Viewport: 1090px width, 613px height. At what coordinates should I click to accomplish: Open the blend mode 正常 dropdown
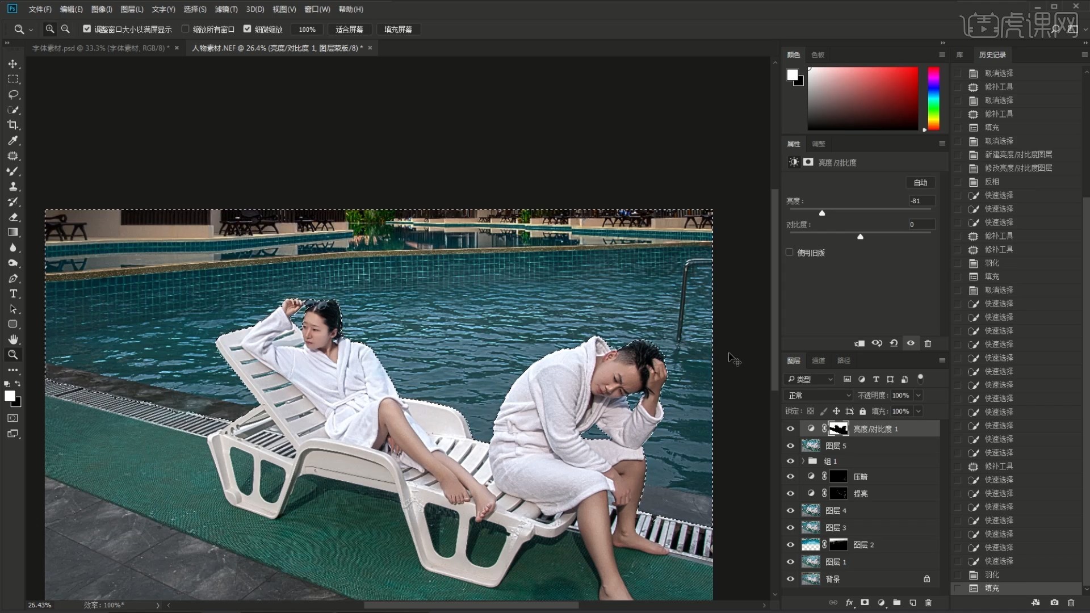pos(818,395)
